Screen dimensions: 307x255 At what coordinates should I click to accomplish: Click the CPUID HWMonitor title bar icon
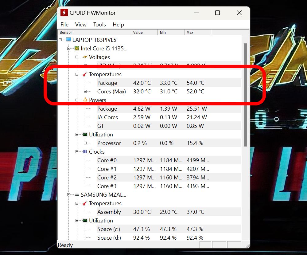pyautogui.click(x=64, y=13)
